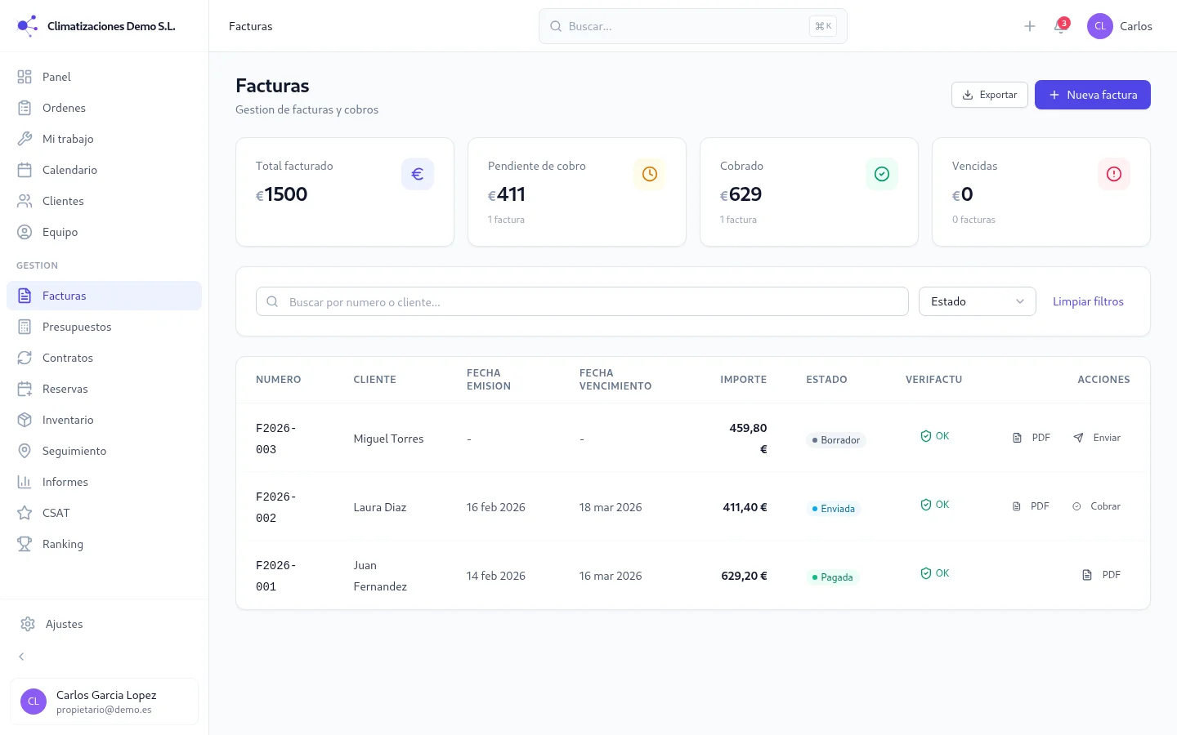Open PDF for invoice F2026-001
Screen dimensions: 1177x735
tap(1101, 575)
